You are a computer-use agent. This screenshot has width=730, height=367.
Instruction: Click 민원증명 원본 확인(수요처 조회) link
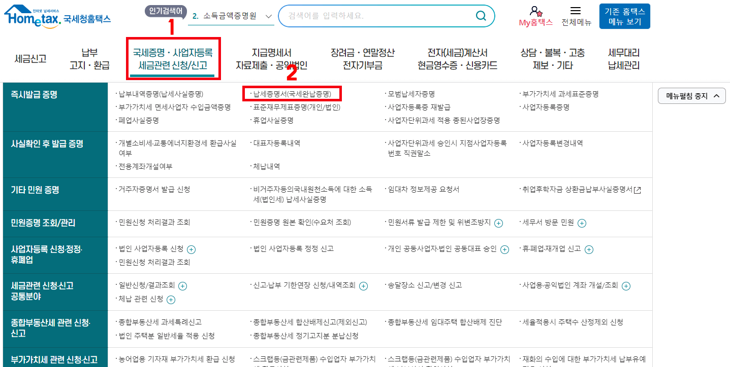[x=302, y=222]
